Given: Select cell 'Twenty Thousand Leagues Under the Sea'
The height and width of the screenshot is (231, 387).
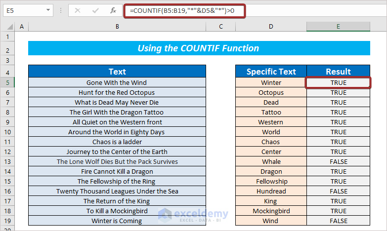Looking at the screenshot, I should point(117,191).
